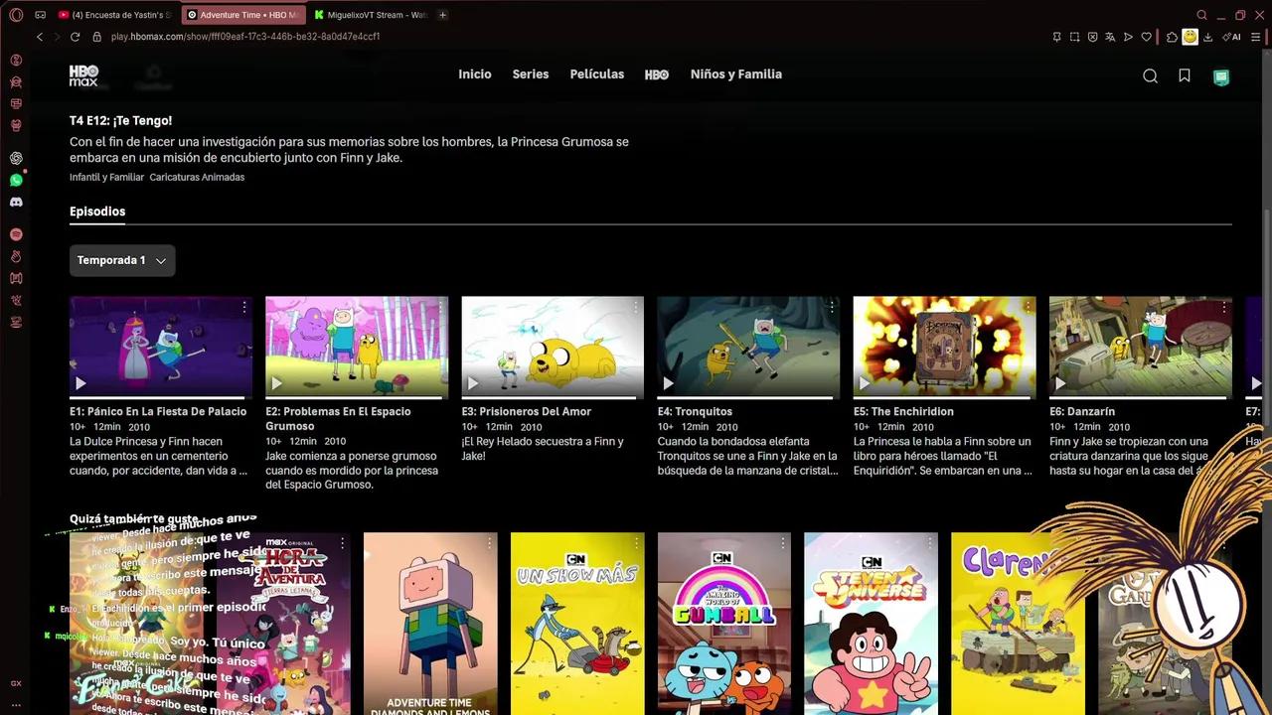1272x715 pixels.
Task: Open the Steven Universe poster
Action: (x=871, y=624)
